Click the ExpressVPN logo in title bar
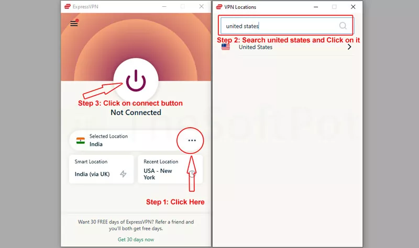 pyautogui.click(x=68, y=6)
